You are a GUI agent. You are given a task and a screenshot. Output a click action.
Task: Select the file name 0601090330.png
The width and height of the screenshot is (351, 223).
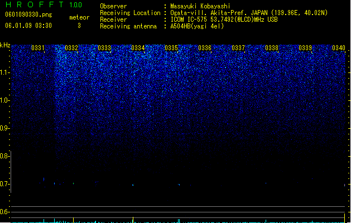(x=28, y=14)
